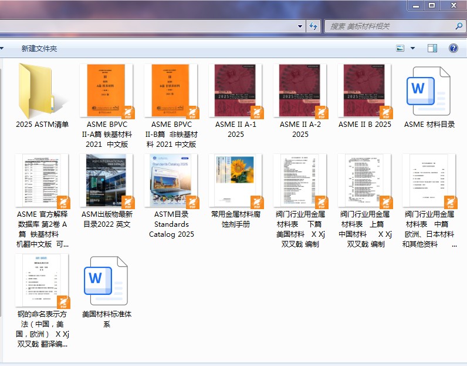467x366 pixels.
Task: Select ASME BPVC II-B篇 非铁基材料 PDF thumbnail
Action: pyautogui.click(x=171, y=90)
